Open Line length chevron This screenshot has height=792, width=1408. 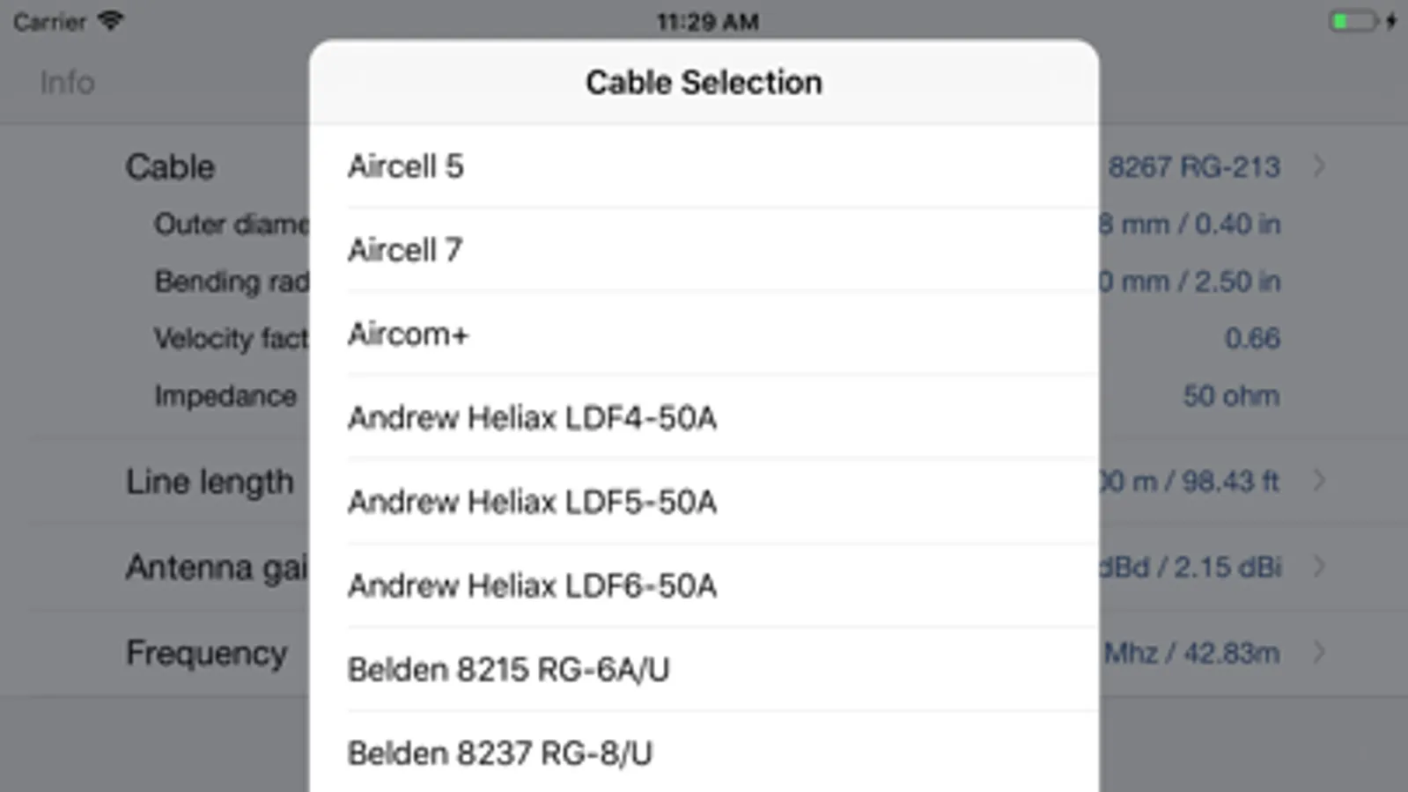1319,480
